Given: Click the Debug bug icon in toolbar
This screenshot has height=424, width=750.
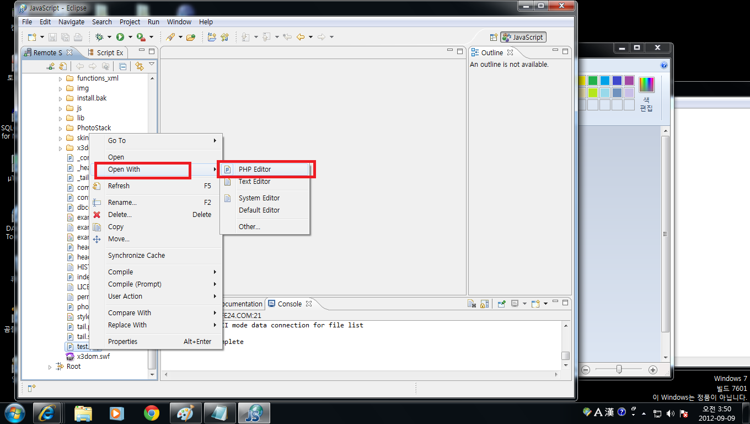Looking at the screenshot, I should [99, 37].
